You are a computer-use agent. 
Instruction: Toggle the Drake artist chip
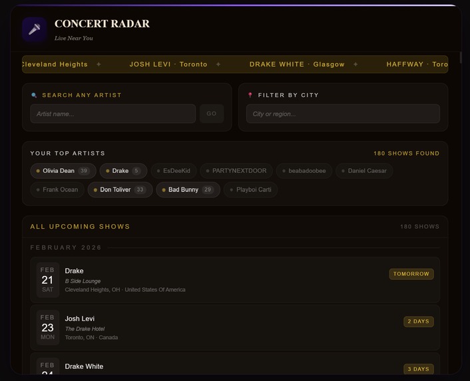[124, 171]
